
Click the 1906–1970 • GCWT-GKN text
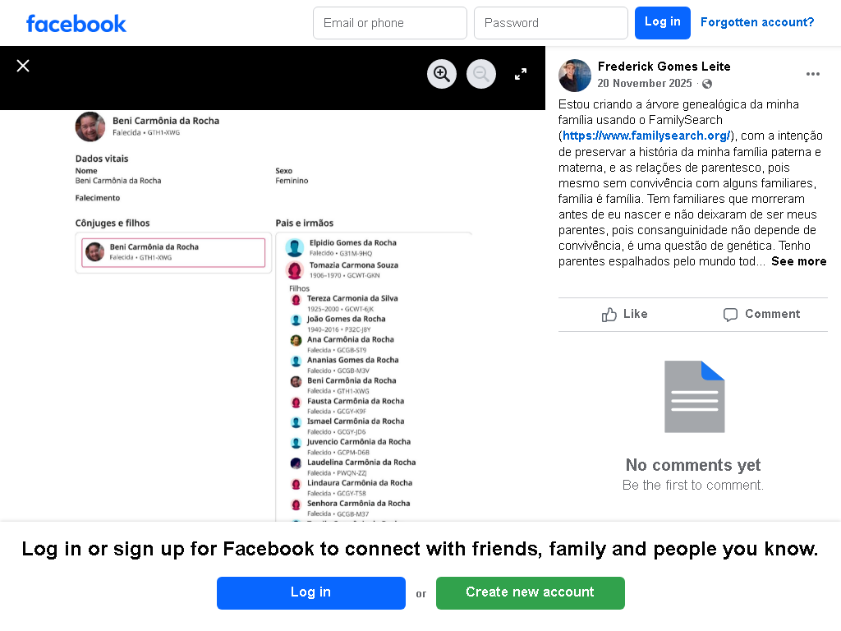point(344,275)
